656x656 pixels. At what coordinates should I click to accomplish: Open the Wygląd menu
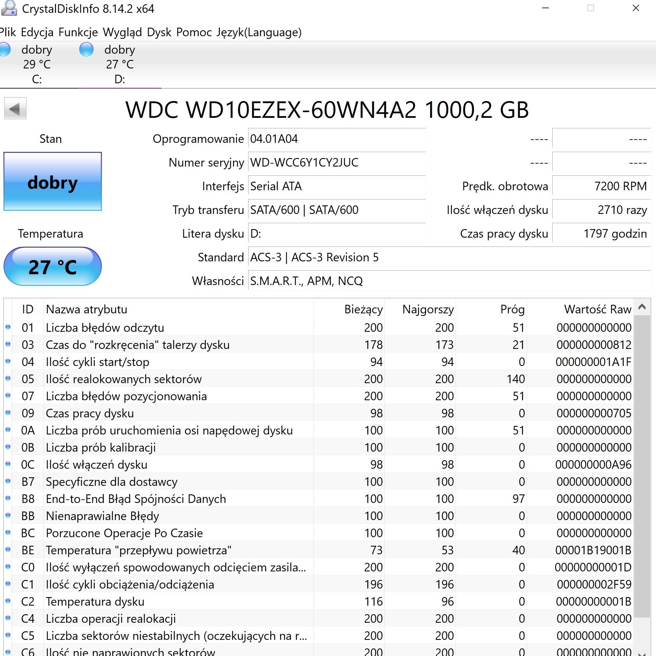(122, 32)
